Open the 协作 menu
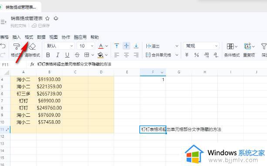The width and height of the screenshot is (267, 166). 66,37
